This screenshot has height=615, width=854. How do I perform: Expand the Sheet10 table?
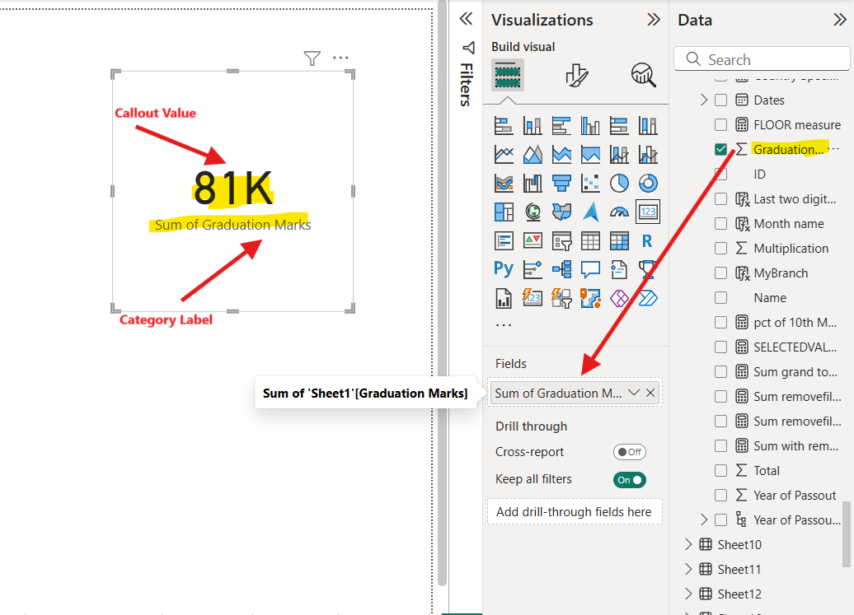click(x=688, y=544)
